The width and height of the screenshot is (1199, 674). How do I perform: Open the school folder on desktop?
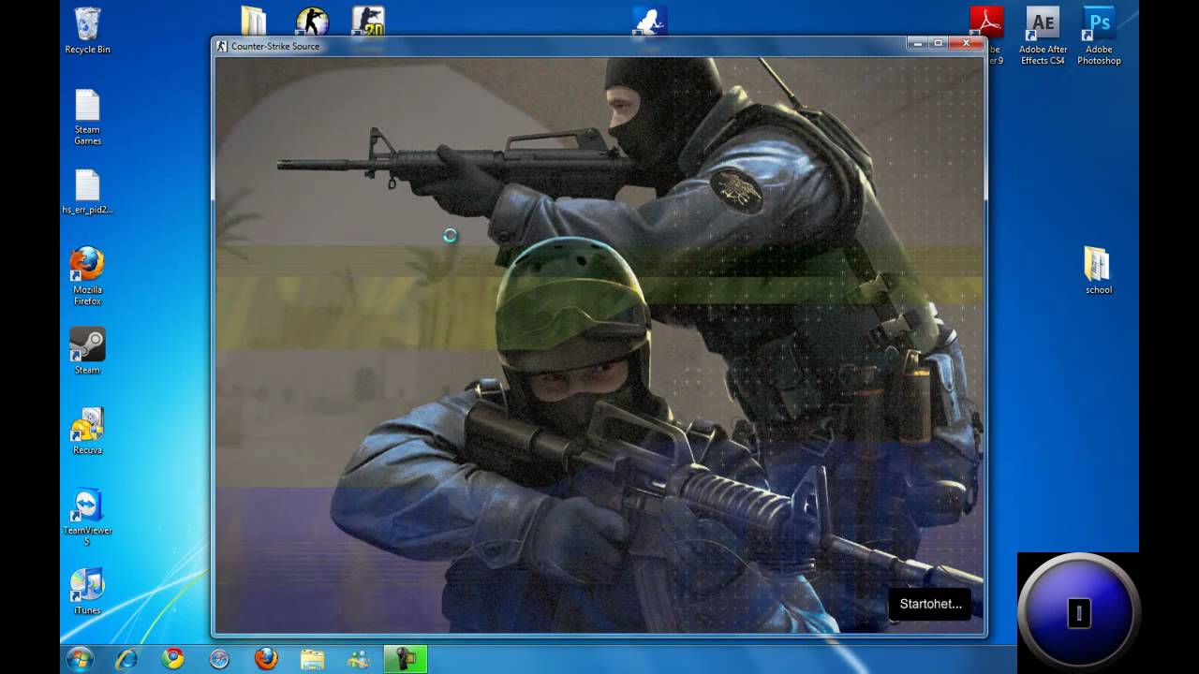click(x=1098, y=271)
